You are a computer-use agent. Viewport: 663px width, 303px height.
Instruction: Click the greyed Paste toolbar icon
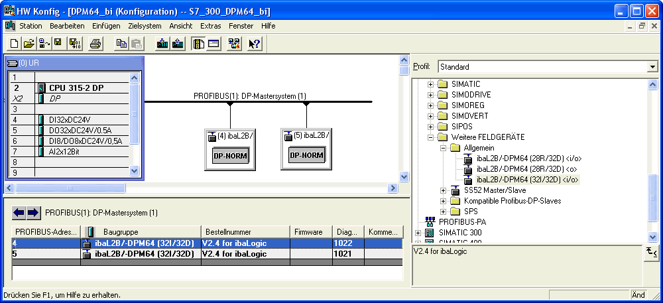137,44
